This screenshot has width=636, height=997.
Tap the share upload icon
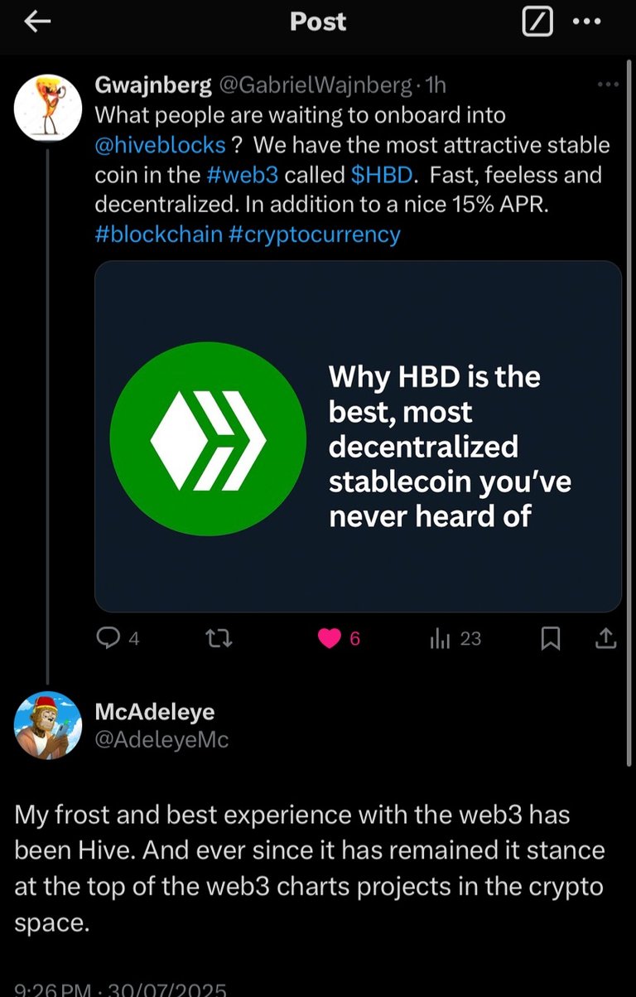click(x=605, y=638)
